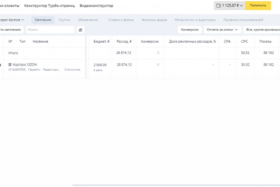Open the Объявления tab
280x187 pixels.
88,20
